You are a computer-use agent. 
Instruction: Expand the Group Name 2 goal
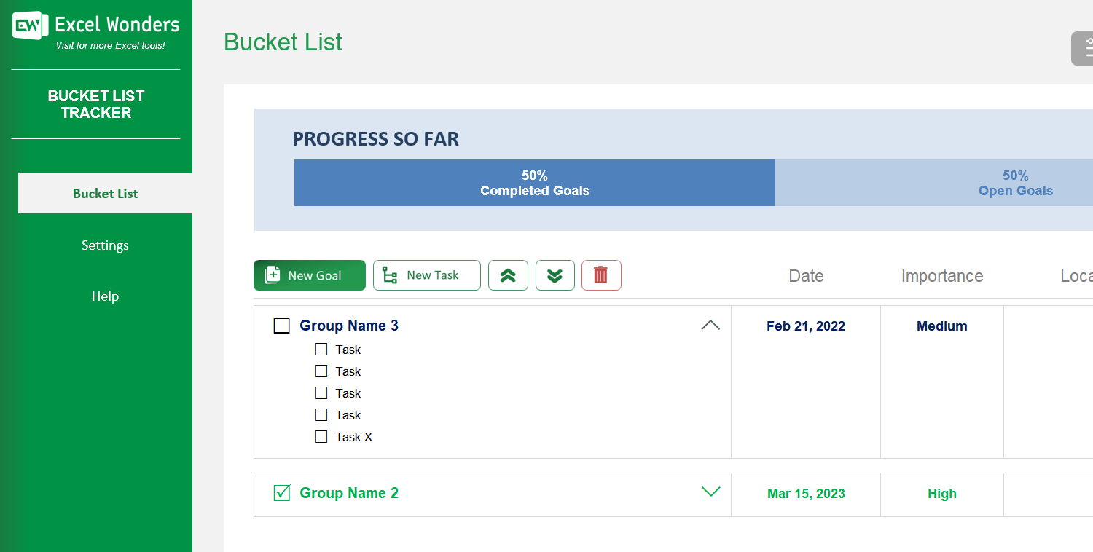point(710,492)
